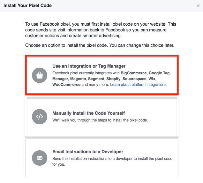Click the send installation instructions description
203x183 pixels.
click(x=112, y=162)
